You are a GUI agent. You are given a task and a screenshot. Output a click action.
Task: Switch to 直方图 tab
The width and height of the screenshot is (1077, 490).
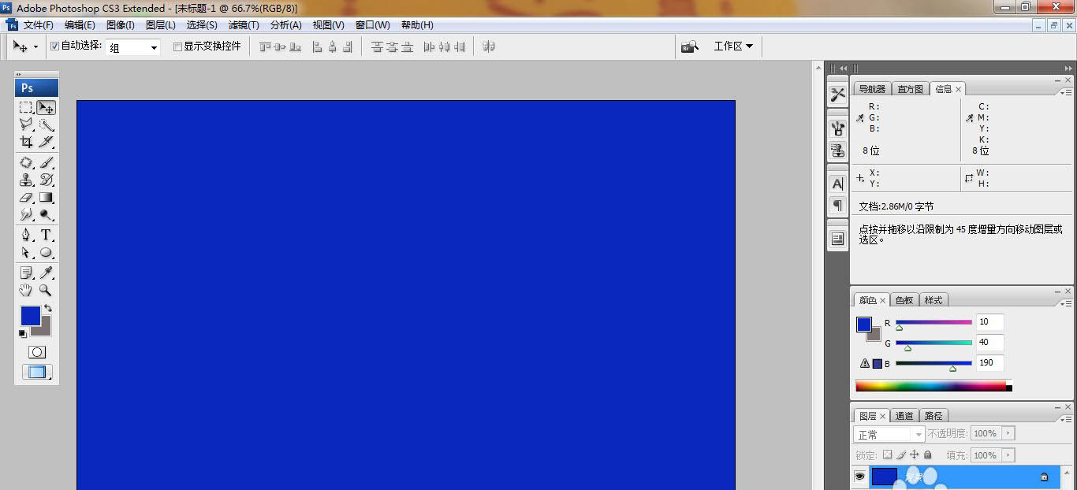(911, 89)
